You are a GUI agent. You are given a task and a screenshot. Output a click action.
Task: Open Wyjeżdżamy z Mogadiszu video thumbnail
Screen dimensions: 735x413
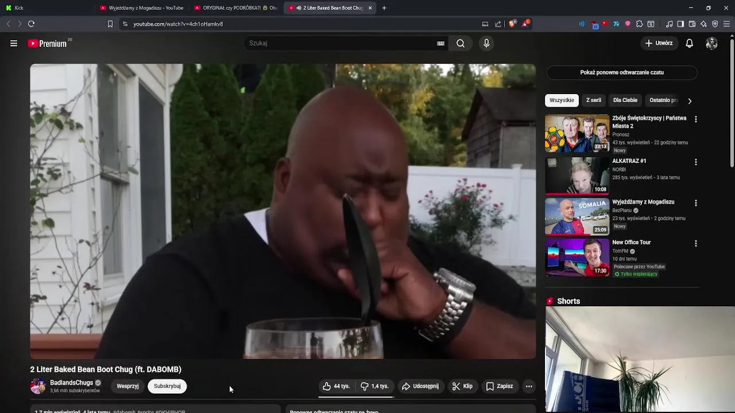[x=577, y=217]
